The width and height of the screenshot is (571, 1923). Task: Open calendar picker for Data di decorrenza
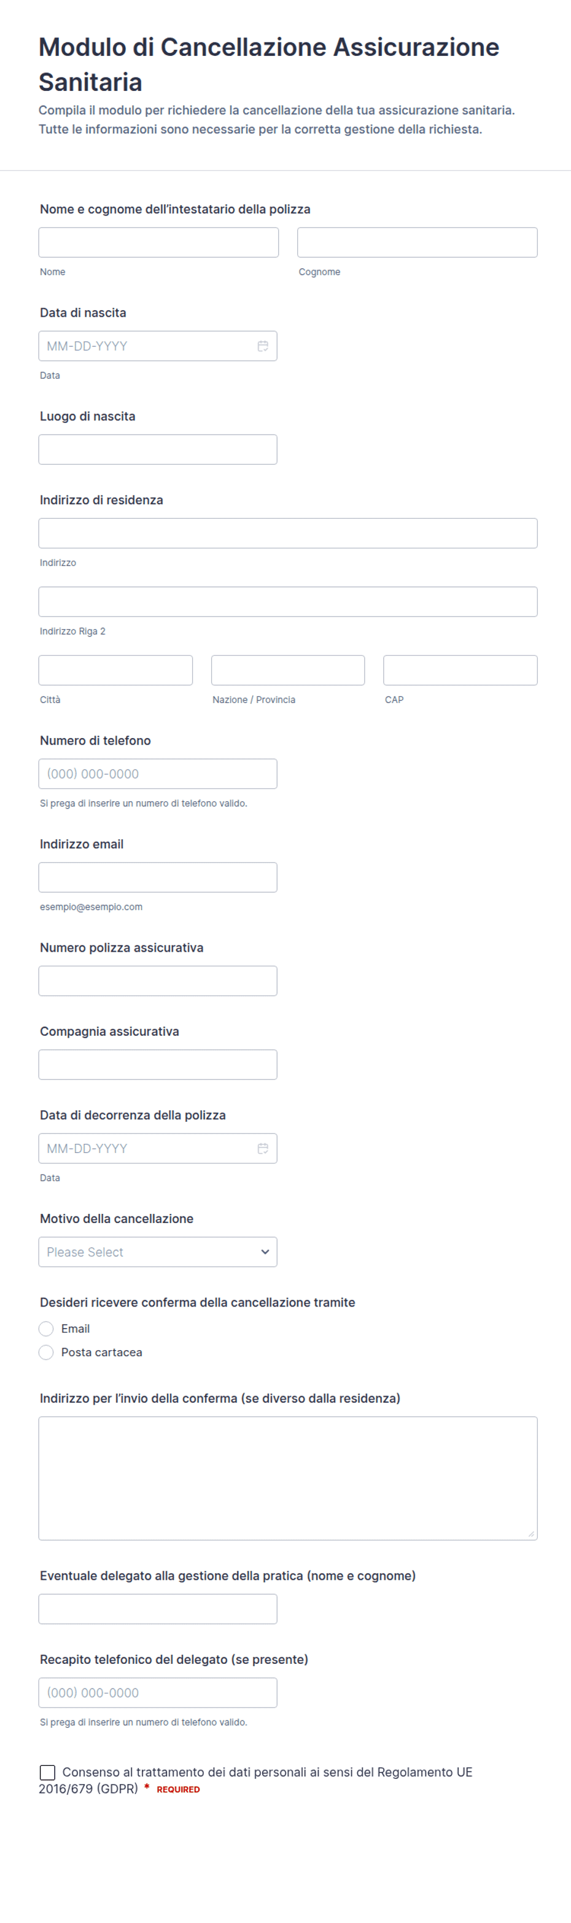(263, 1148)
